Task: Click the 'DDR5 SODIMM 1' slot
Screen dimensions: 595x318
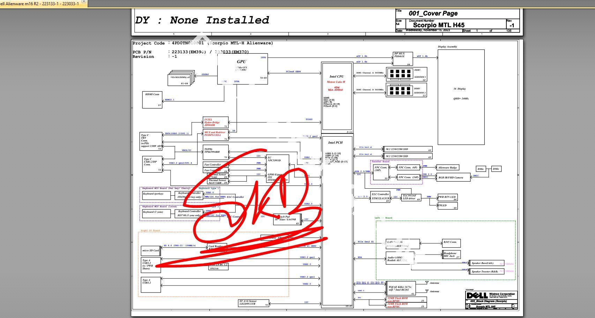Action: pos(406,74)
